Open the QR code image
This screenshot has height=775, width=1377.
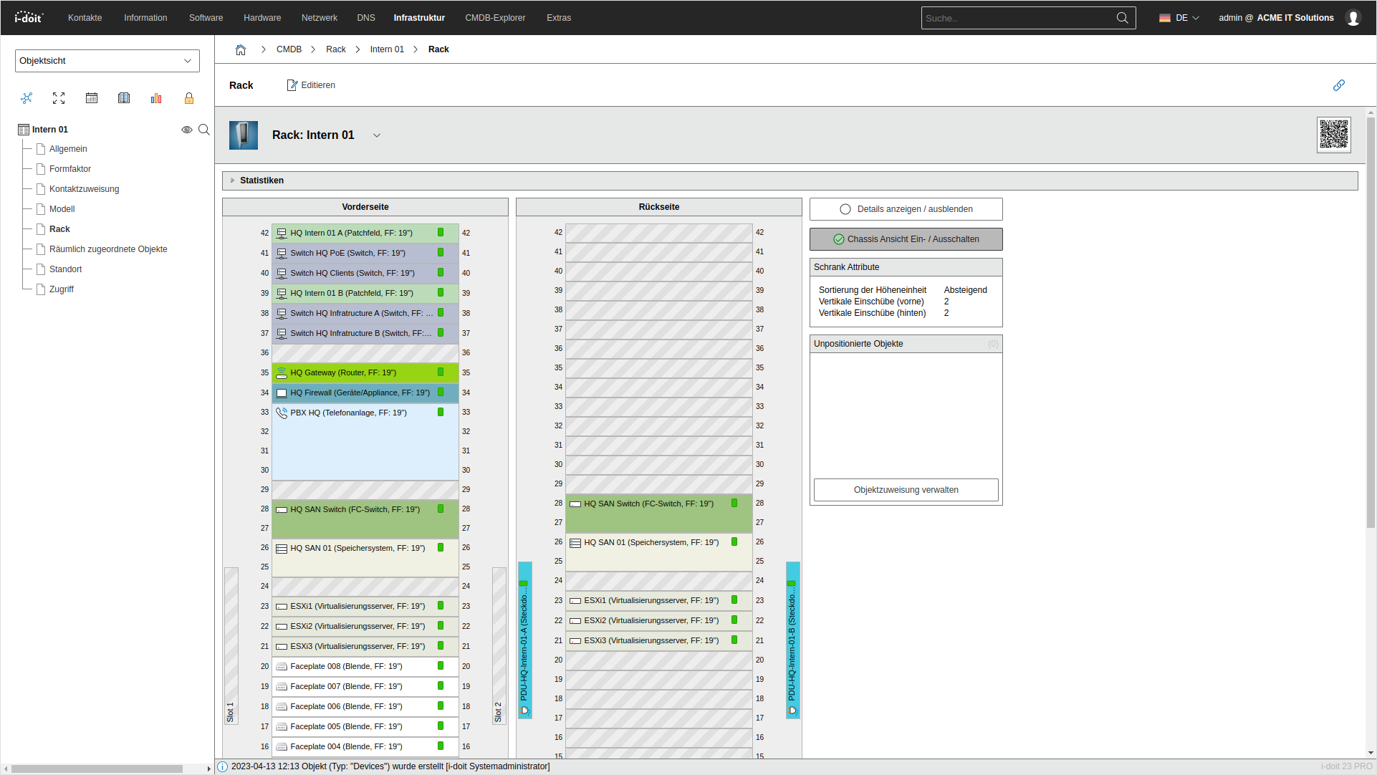point(1333,135)
